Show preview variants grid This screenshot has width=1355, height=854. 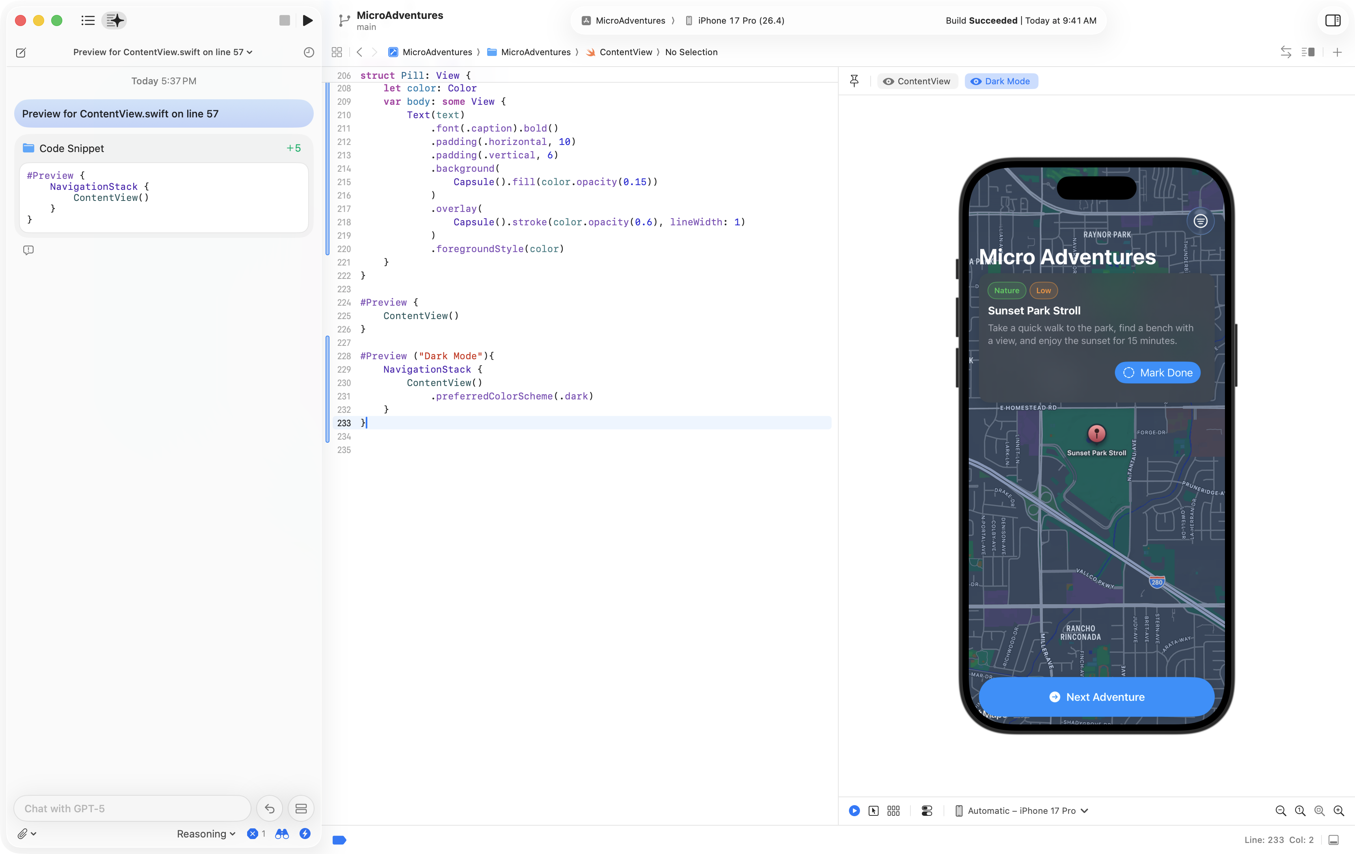point(893,811)
